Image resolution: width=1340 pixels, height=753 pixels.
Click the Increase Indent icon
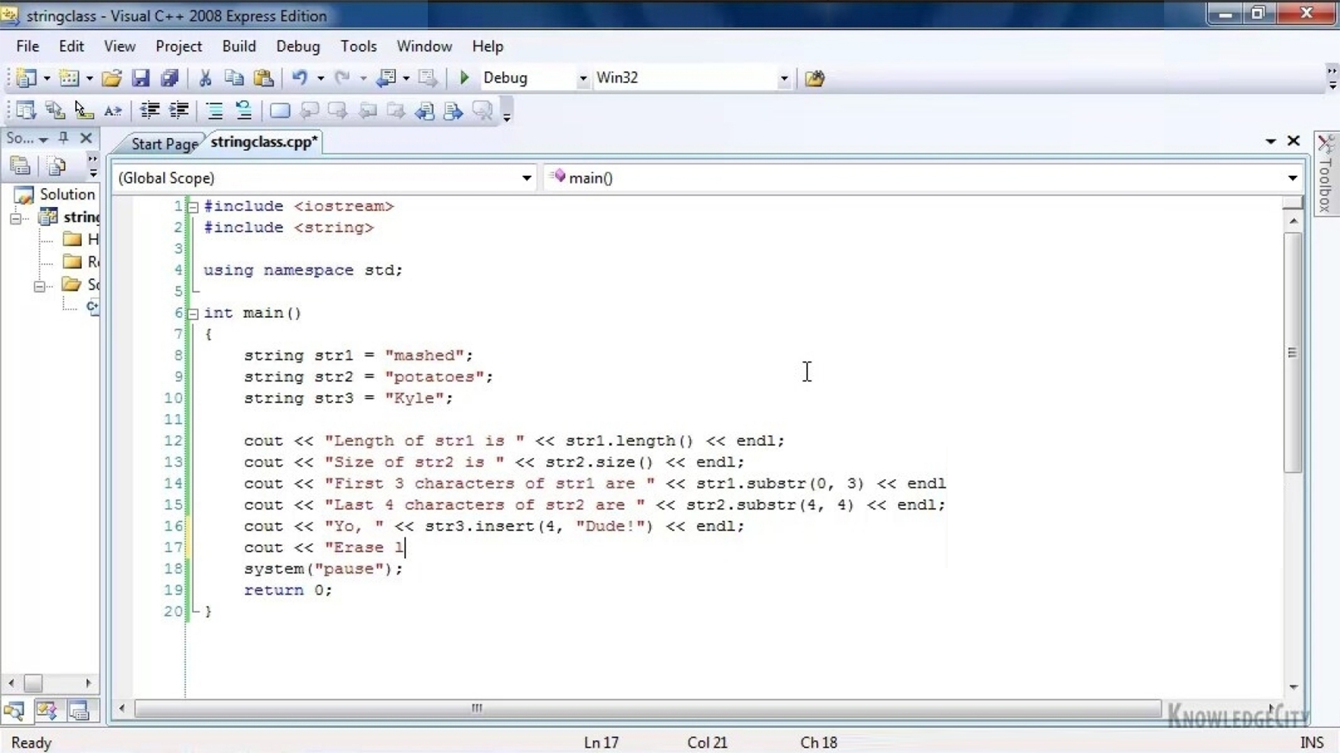click(179, 110)
